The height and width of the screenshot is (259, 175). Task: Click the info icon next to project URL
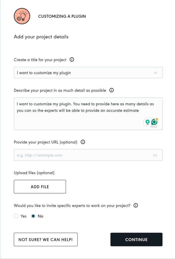83,142
